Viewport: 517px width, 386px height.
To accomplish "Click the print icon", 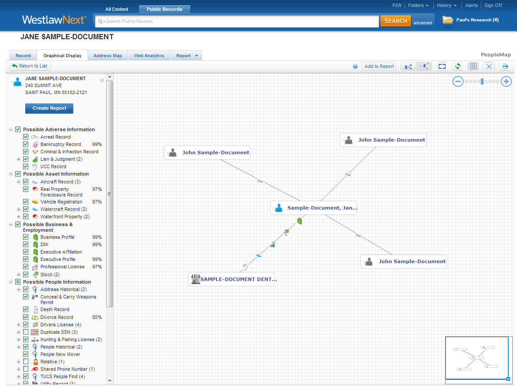I will coord(505,66).
